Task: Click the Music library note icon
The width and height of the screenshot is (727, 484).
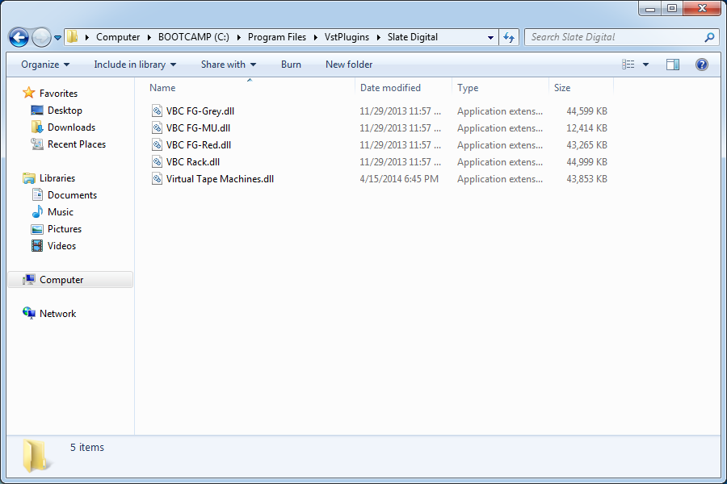Action: [x=37, y=211]
